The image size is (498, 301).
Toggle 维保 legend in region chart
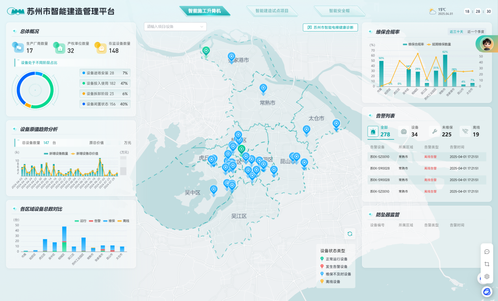[x=109, y=221]
